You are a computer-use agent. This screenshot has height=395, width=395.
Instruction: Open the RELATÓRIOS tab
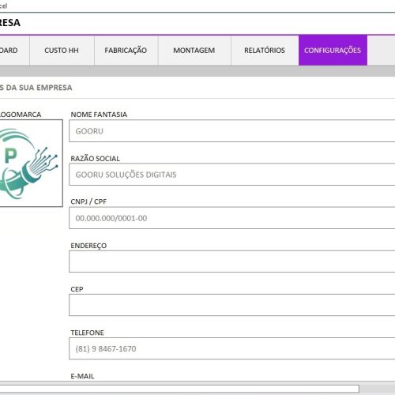(x=265, y=50)
